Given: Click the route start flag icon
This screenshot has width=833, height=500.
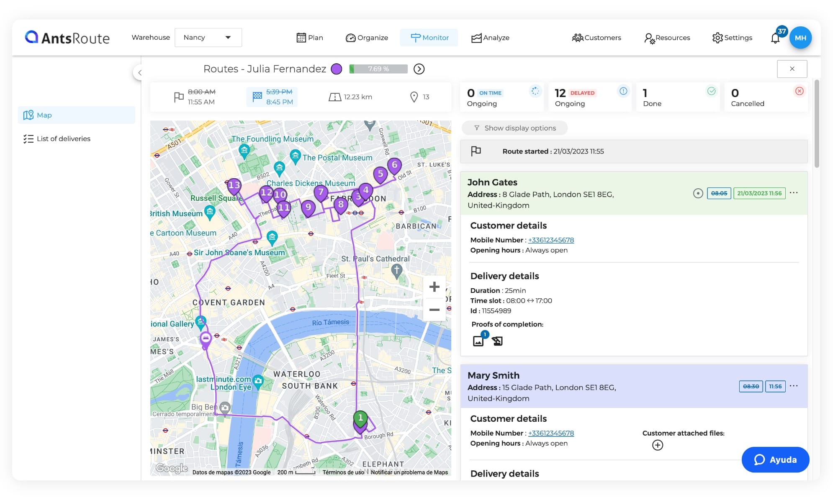Looking at the screenshot, I should point(476,151).
